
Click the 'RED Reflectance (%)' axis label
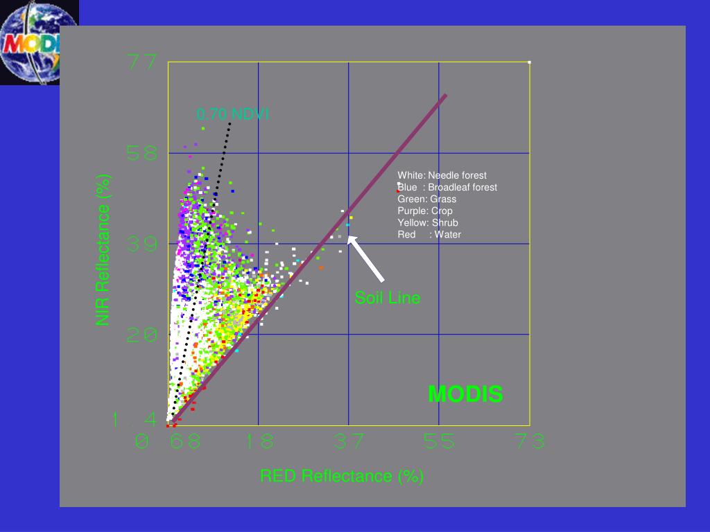(x=342, y=476)
